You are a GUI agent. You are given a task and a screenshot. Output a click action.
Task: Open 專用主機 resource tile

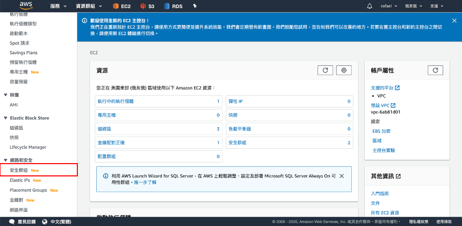pyautogui.click(x=158, y=115)
